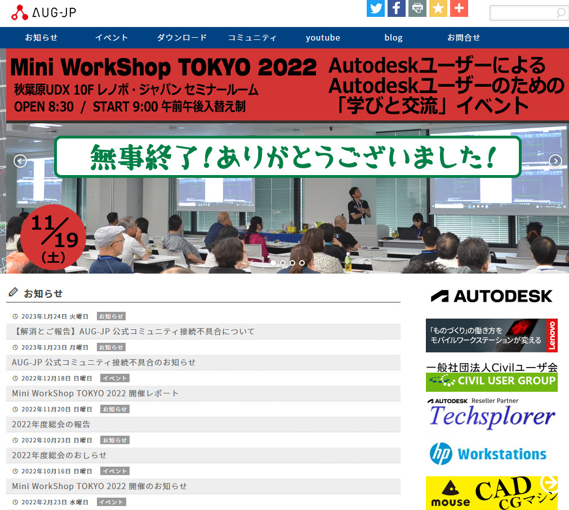Select the fourth carousel dot
The height and width of the screenshot is (510, 569).
coord(302,263)
